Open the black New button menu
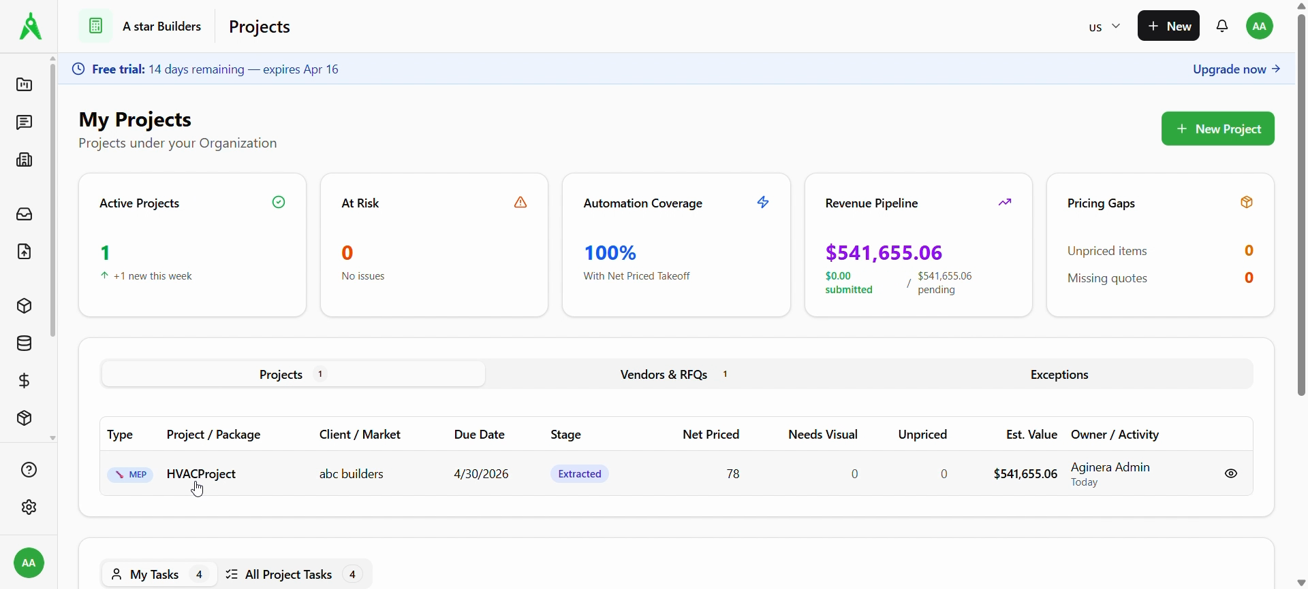1308x589 pixels. pyautogui.click(x=1168, y=27)
